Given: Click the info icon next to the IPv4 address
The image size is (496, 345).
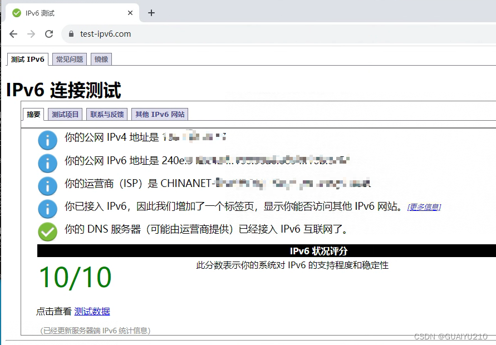Looking at the screenshot, I should click(x=47, y=140).
